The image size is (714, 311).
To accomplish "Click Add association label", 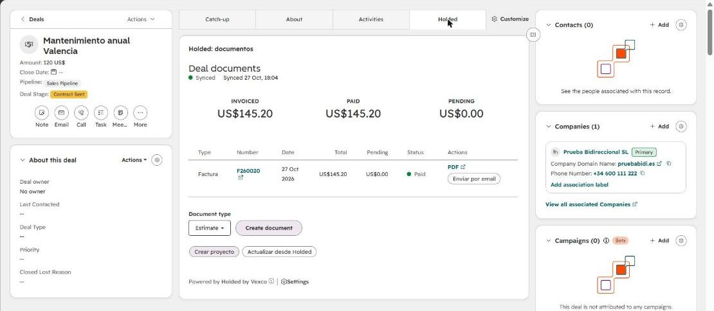I will [579, 184].
